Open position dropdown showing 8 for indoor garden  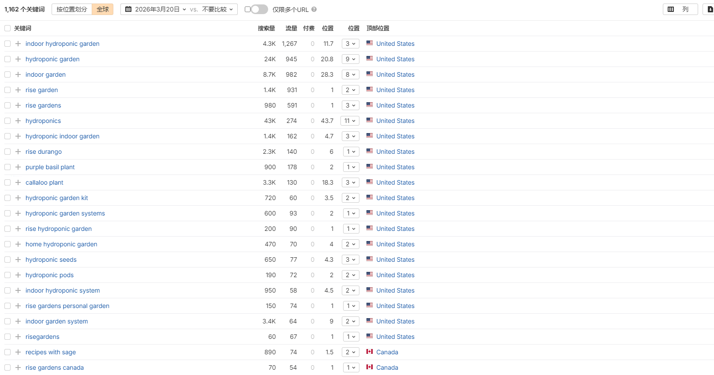pyautogui.click(x=351, y=74)
